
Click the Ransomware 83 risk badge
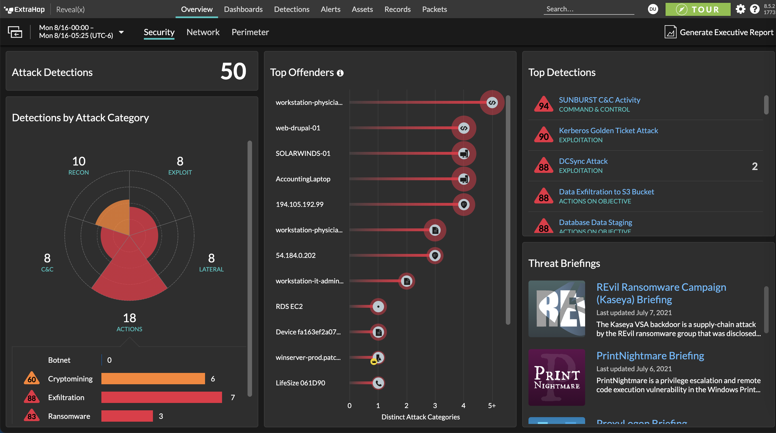tap(32, 415)
